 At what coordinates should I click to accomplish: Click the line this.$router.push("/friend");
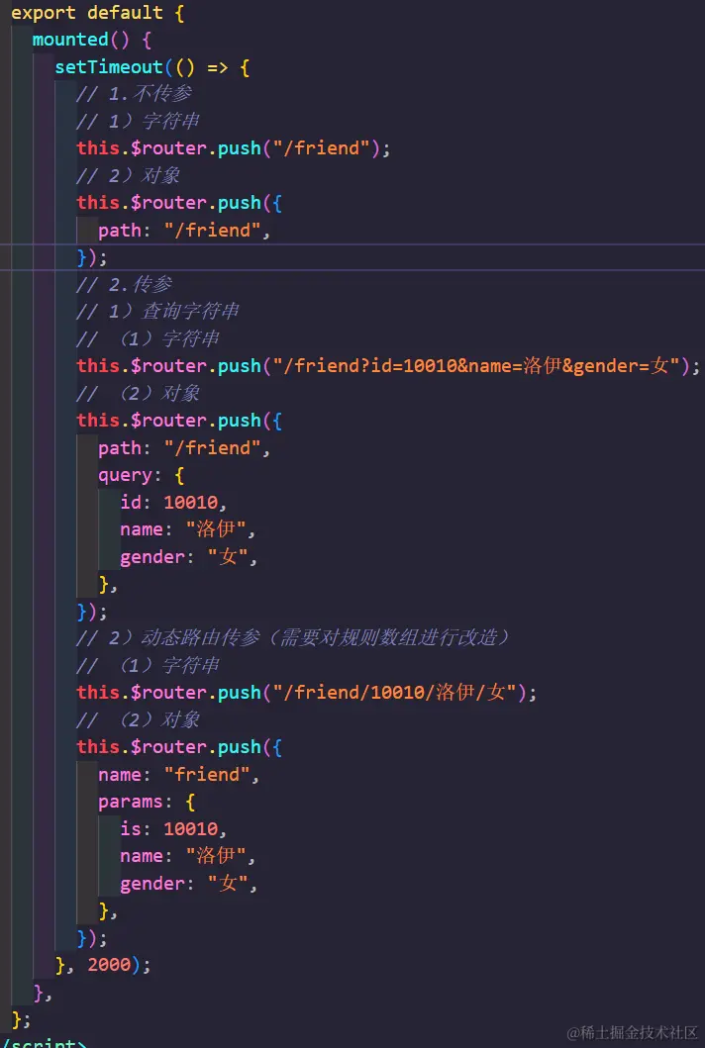tap(234, 148)
